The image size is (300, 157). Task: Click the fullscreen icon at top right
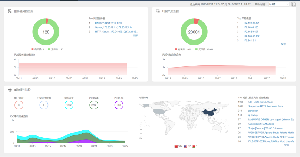click(294, 4)
